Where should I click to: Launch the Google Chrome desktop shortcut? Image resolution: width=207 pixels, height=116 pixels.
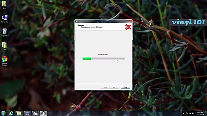[x=5, y=61]
